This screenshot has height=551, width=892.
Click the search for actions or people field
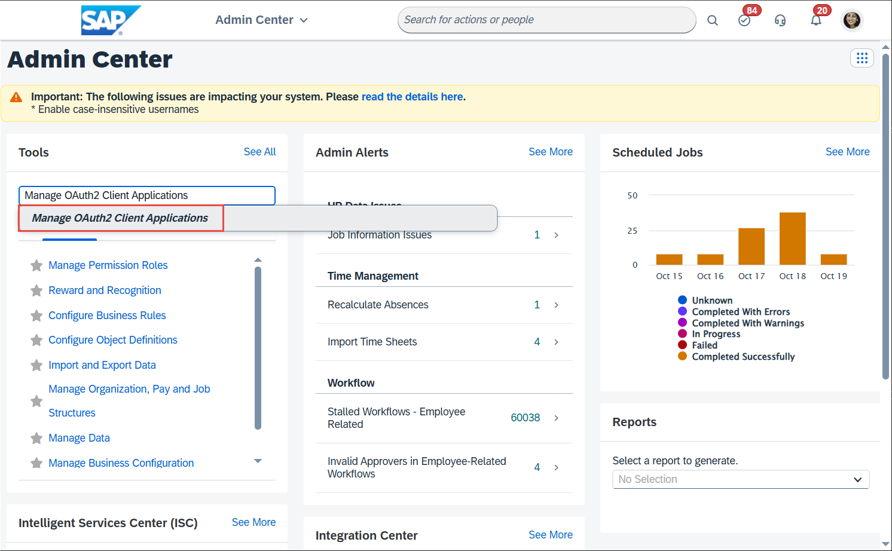tap(546, 20)
